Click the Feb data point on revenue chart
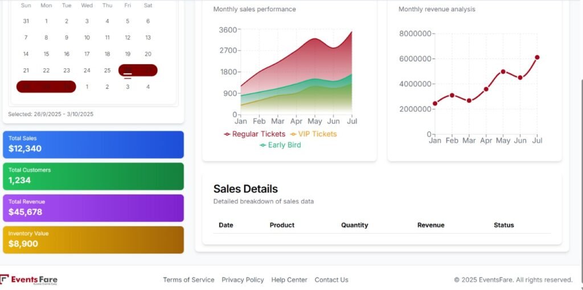 point(452,95)
